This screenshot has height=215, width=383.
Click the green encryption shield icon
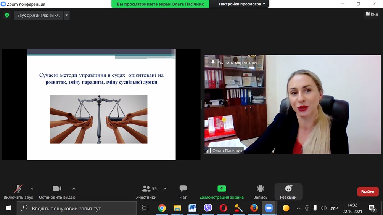(x=7, y=15)
